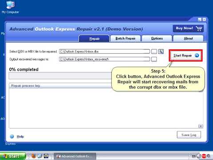Click the red stop sign tray icon
The height and width of the screenshot is (160, 213).
204,156
